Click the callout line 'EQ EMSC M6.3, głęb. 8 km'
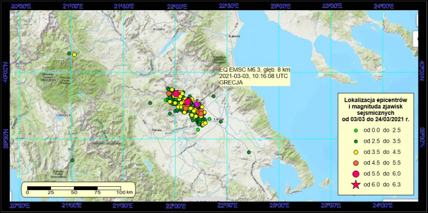This screenshot has width=428, height=213. point(255,70)
